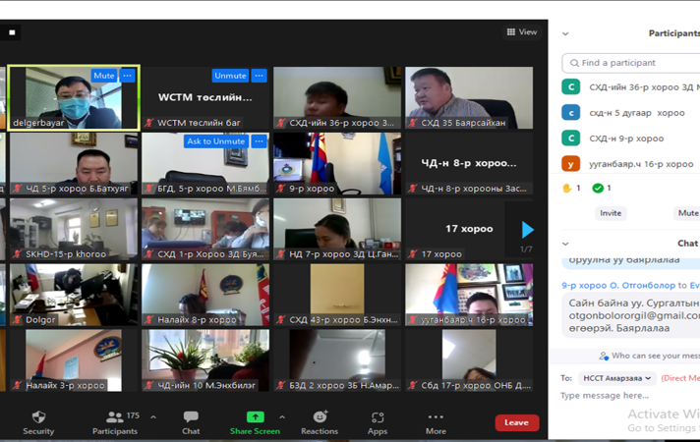Mute delgerbayar's video tile

(103, 76)
